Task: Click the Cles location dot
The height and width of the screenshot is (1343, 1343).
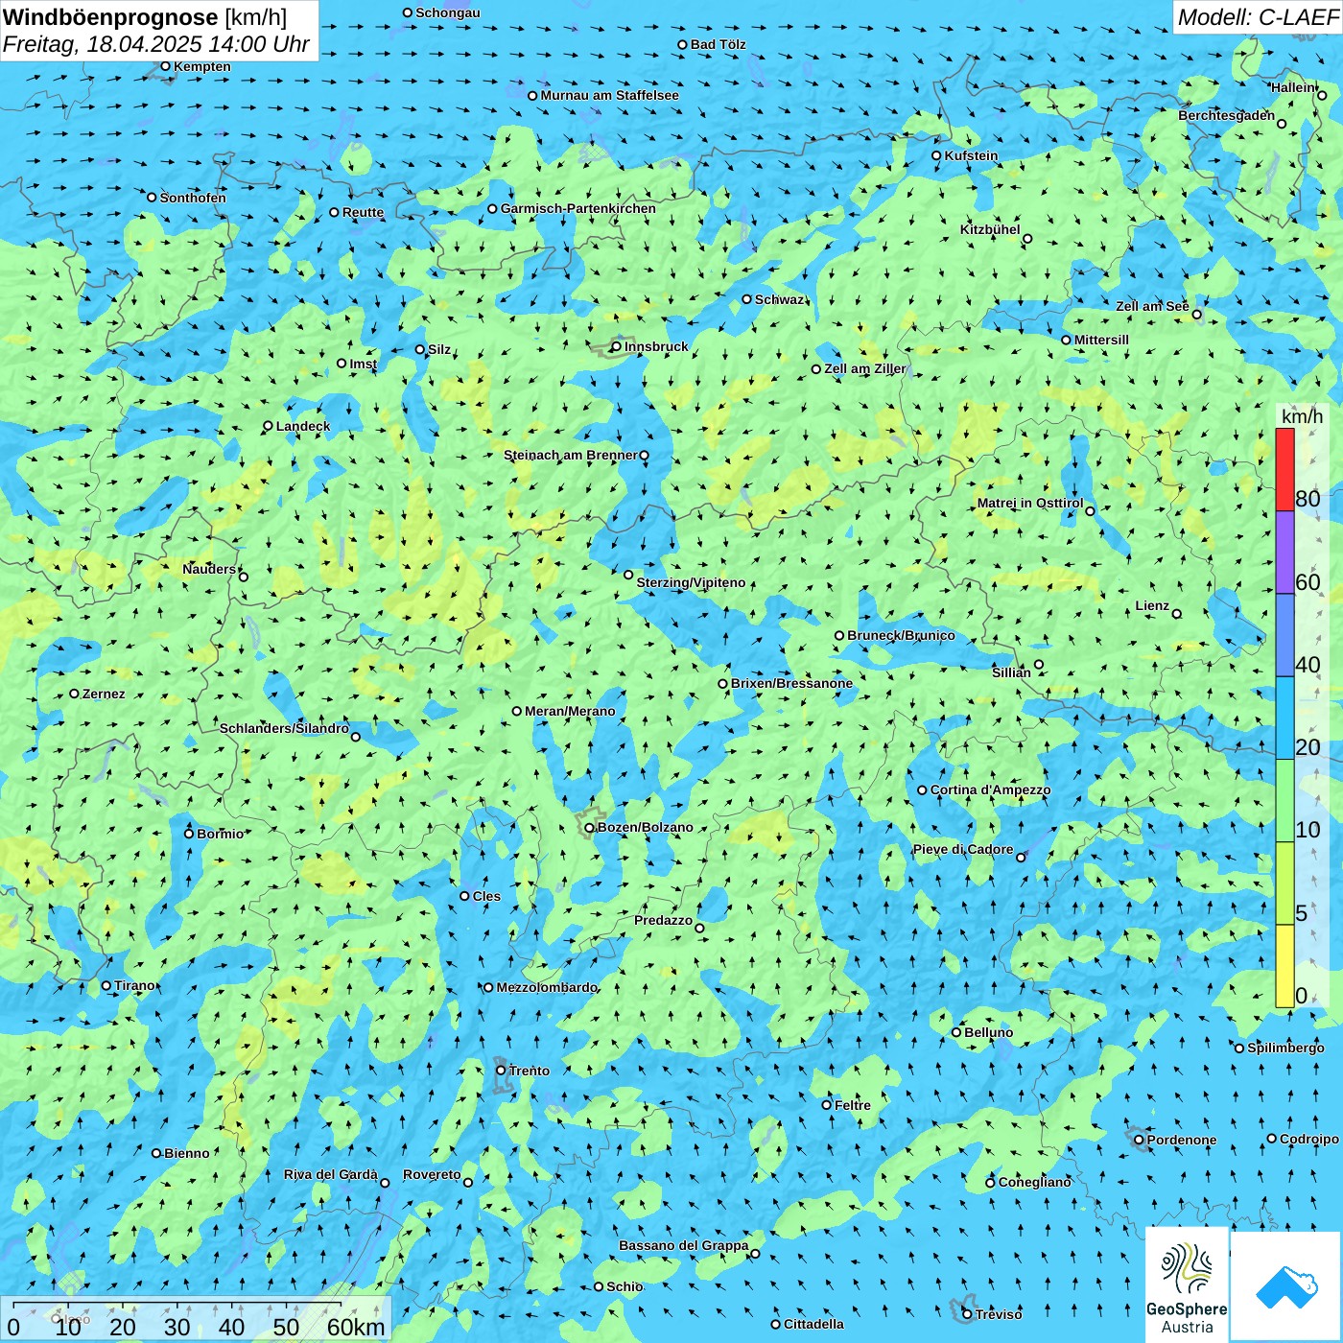Action: pos(465,896)
